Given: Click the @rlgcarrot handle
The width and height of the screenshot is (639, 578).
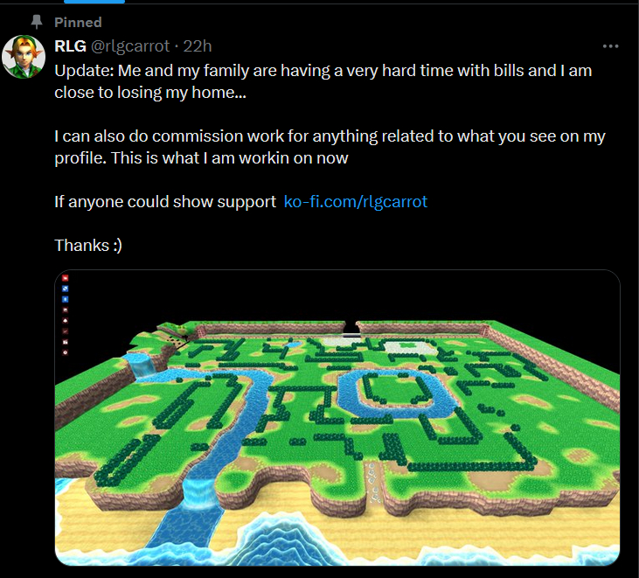Looking at the screenshot, I should coord(130,46).
